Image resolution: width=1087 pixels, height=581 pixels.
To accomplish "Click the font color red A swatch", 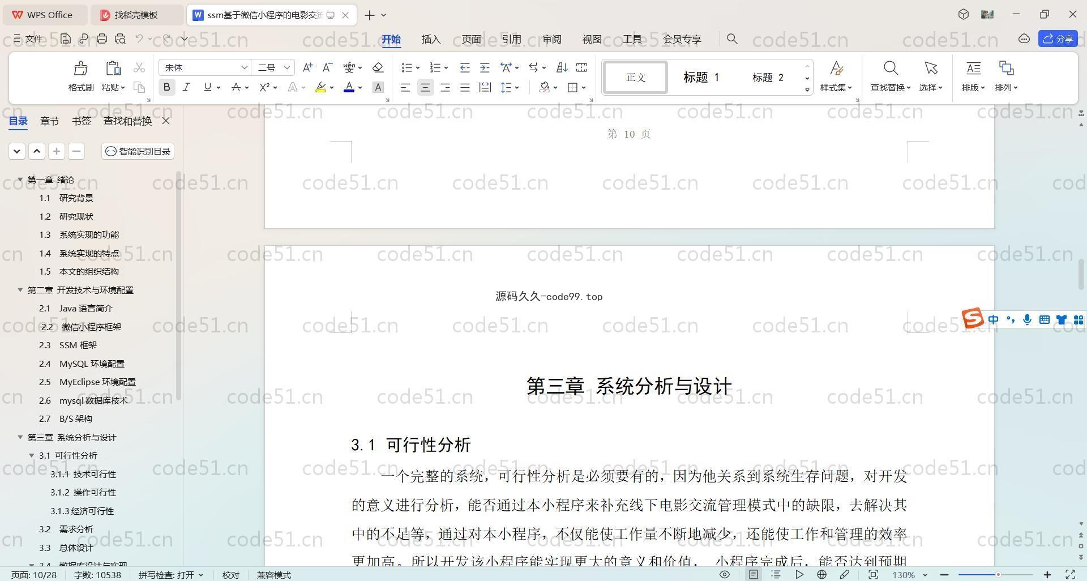I will [x=349, y=87].
